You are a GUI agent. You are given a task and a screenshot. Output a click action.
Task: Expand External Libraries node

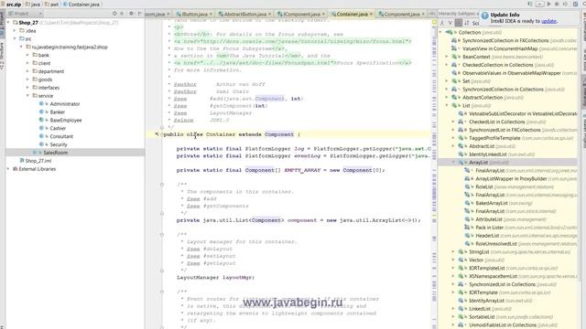pos(8,169)
